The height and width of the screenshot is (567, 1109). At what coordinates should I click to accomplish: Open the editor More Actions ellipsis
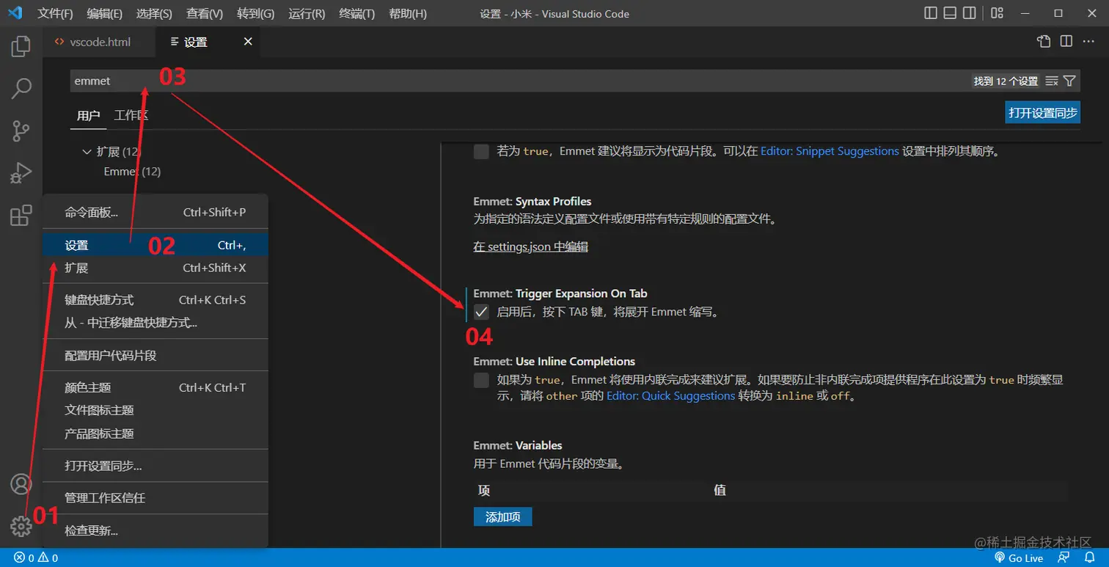click(1088, 42)
